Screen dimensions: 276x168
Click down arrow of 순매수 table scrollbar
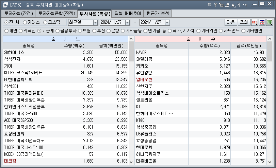pos(270,162)
